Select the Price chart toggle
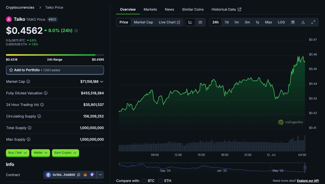The height and width of the screenshot is (184, 325). click(124, 22)
